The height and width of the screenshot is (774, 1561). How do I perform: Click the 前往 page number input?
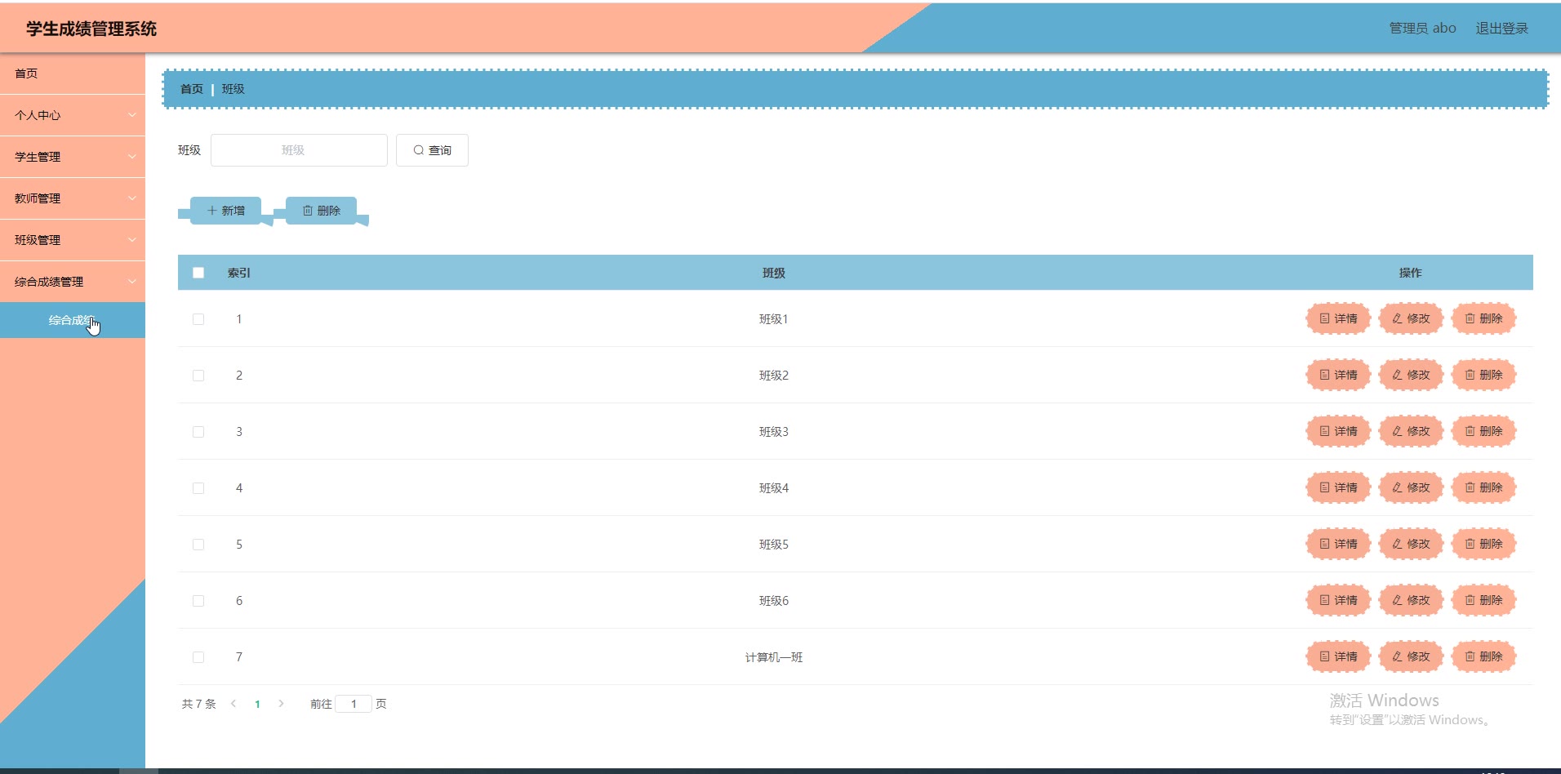pyautogui.click(x=354, y=704)
